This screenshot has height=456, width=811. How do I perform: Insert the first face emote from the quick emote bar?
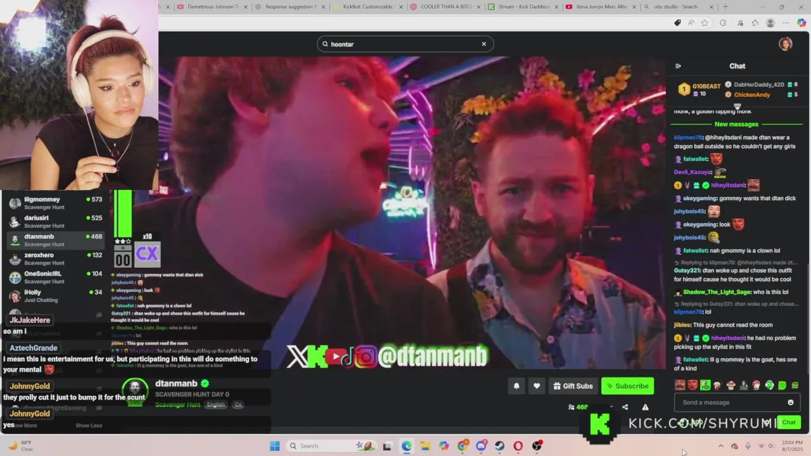[680, 385]
